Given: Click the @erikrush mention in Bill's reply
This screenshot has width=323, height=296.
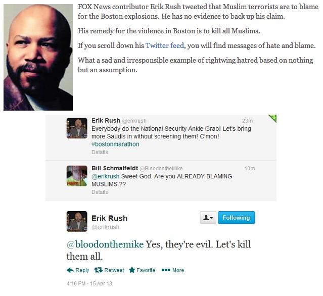Looking at the screenshot, I should coord(106,176).
